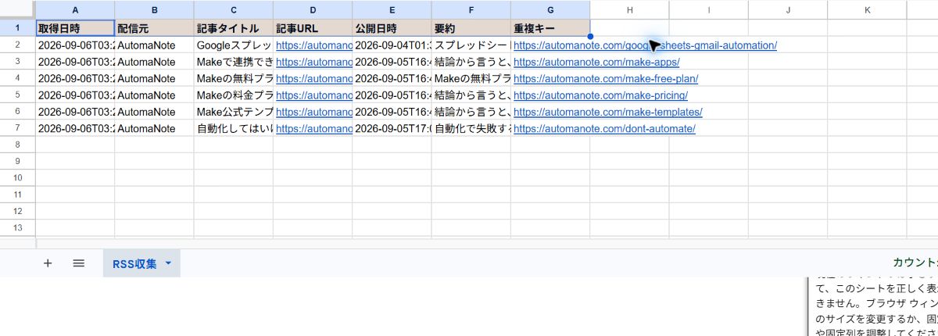
Task: Select row 1 header
Action: (17, 28)
